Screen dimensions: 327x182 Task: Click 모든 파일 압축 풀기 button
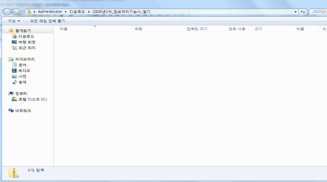[47, 21]
